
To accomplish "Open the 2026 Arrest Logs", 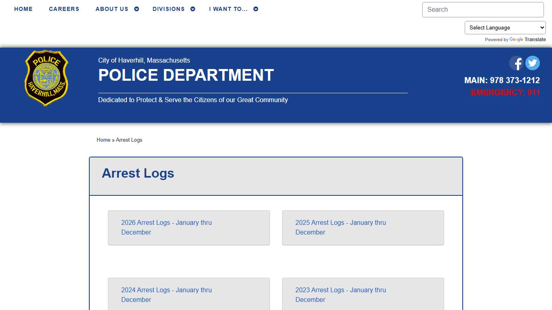I will [x=166, y=227].
